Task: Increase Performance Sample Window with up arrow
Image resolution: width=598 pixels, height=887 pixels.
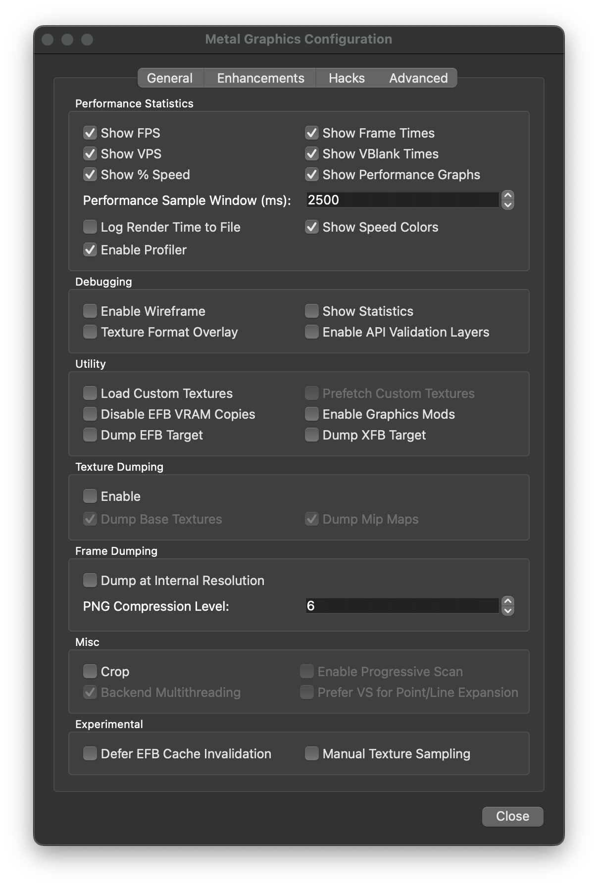Action: (508, 195)
